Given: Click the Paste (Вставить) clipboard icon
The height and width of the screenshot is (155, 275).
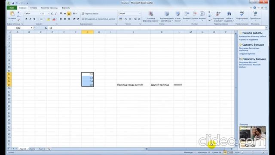Looking at the screenshot, I should (12, 14).
